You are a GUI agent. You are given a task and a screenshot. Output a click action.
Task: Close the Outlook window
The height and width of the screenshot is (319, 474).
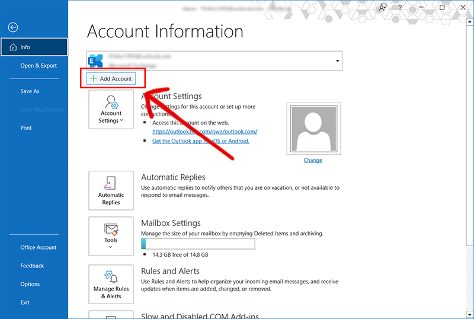pos(463,7)
